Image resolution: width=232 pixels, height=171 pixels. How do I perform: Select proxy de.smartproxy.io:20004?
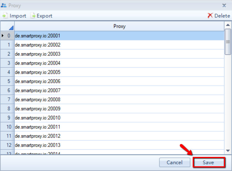pos(119,63)
